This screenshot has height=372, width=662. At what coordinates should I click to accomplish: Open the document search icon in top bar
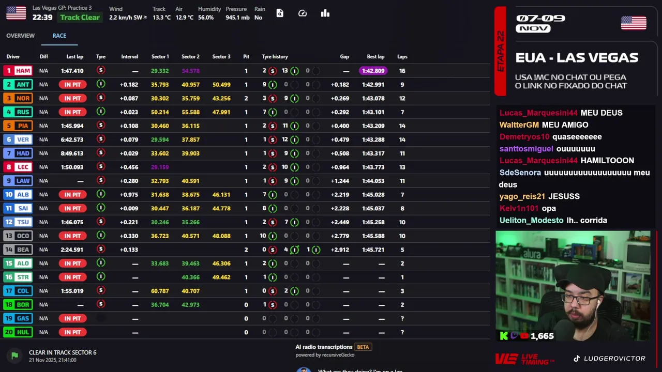point(280,13)
